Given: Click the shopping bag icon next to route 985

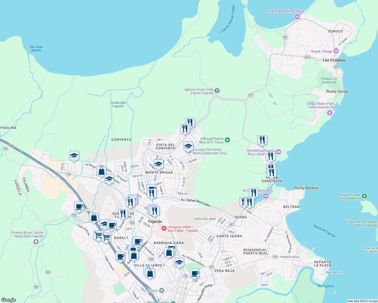Looking at the screenshot, I should (x=94, y=218).
